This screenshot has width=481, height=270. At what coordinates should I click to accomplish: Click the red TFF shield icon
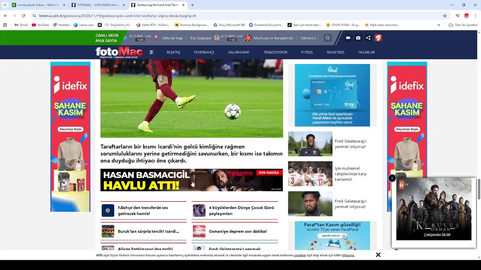pos(378,38)
